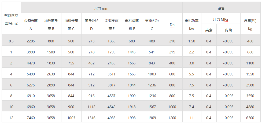Click the 压力 MPa header cell
This screenshot has height=124, width=262.
coord(220,20)
